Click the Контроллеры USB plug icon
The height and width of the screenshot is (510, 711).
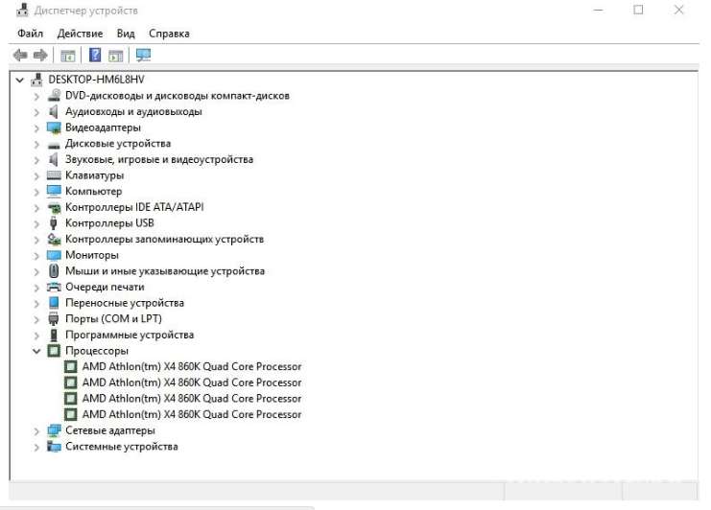pyautogui.click(x=54, y=223)
